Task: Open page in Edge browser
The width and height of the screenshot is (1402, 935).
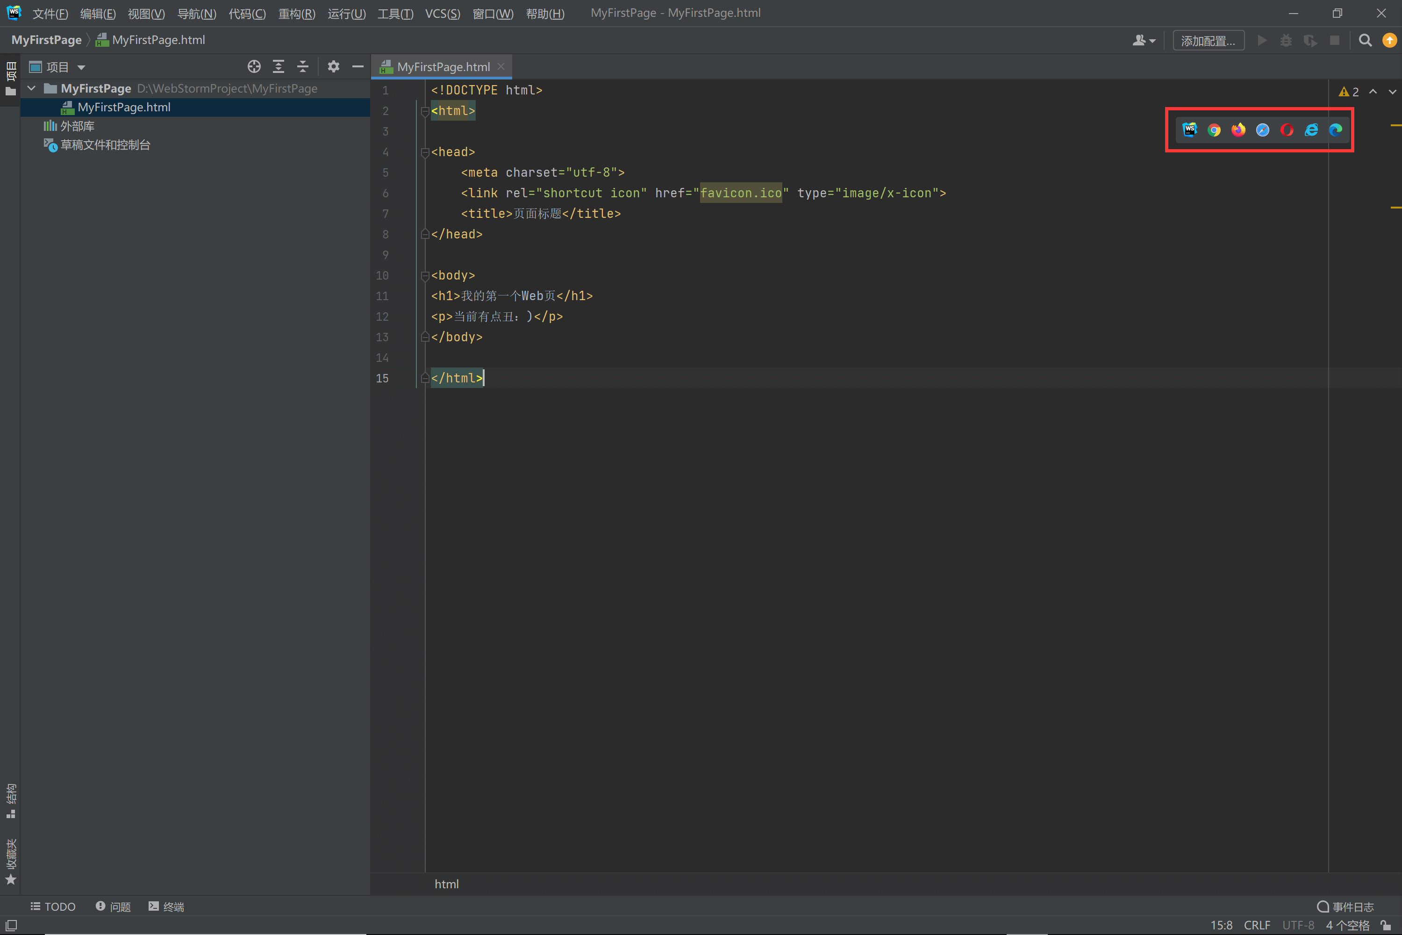Action: pos(1335,130)
